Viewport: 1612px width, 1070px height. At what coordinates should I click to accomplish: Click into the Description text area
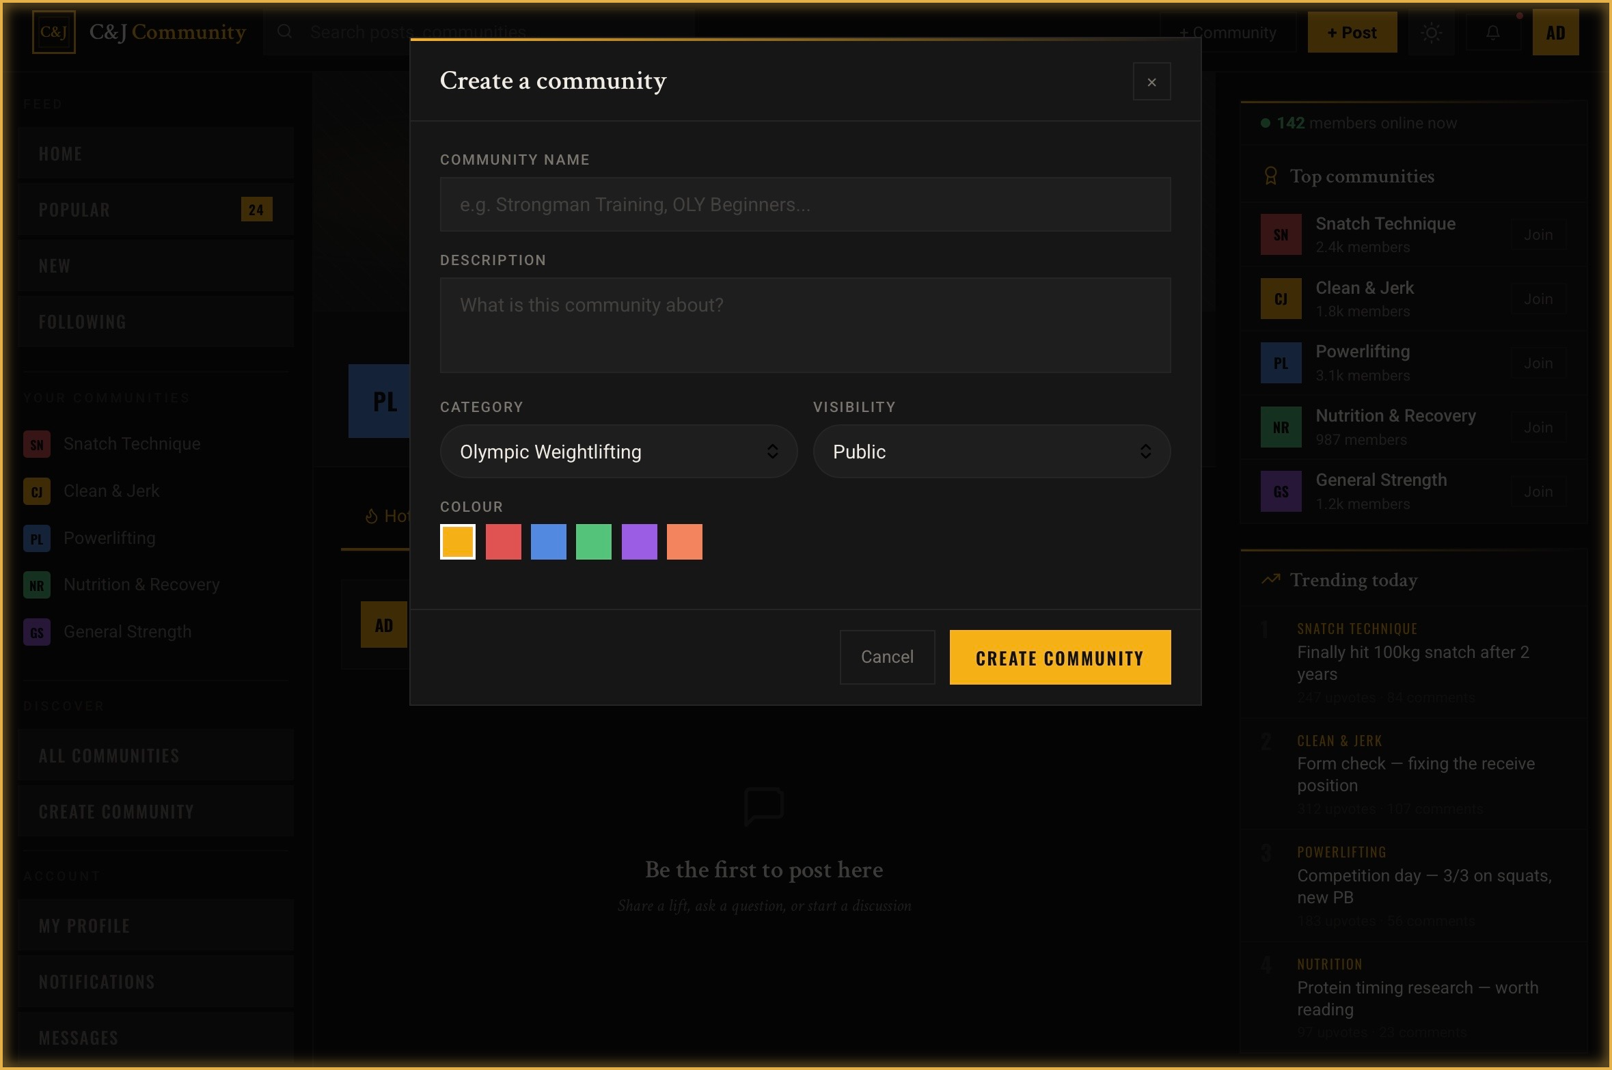coord(805,325)
